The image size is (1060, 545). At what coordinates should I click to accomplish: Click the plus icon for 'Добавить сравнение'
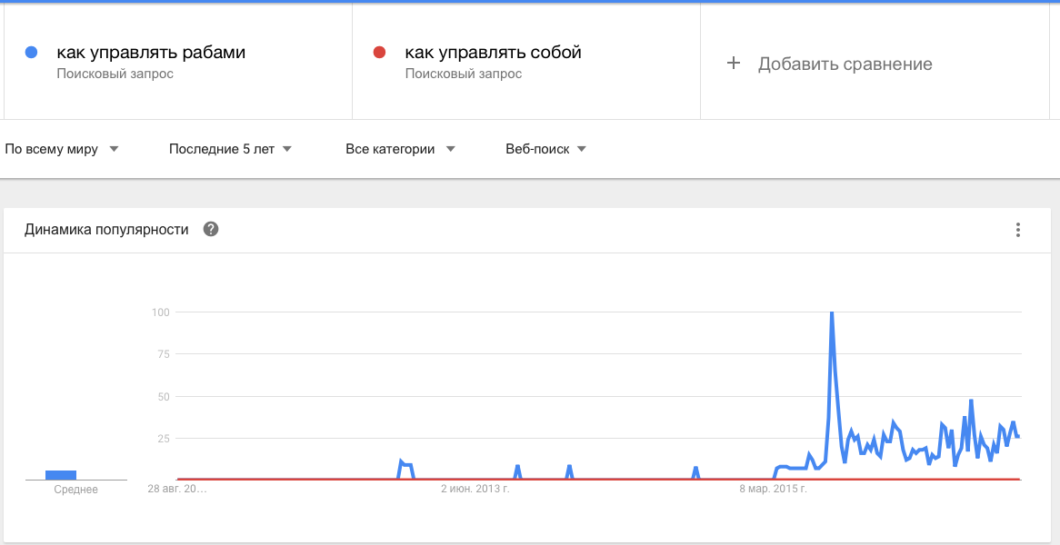pyautogui.click(x=733, y=64)
